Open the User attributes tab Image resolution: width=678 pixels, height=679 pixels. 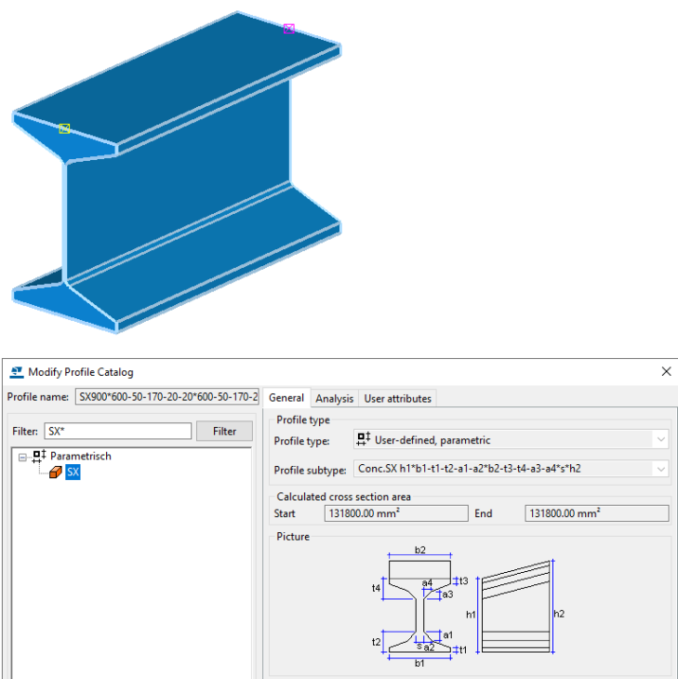pos(397,398)
